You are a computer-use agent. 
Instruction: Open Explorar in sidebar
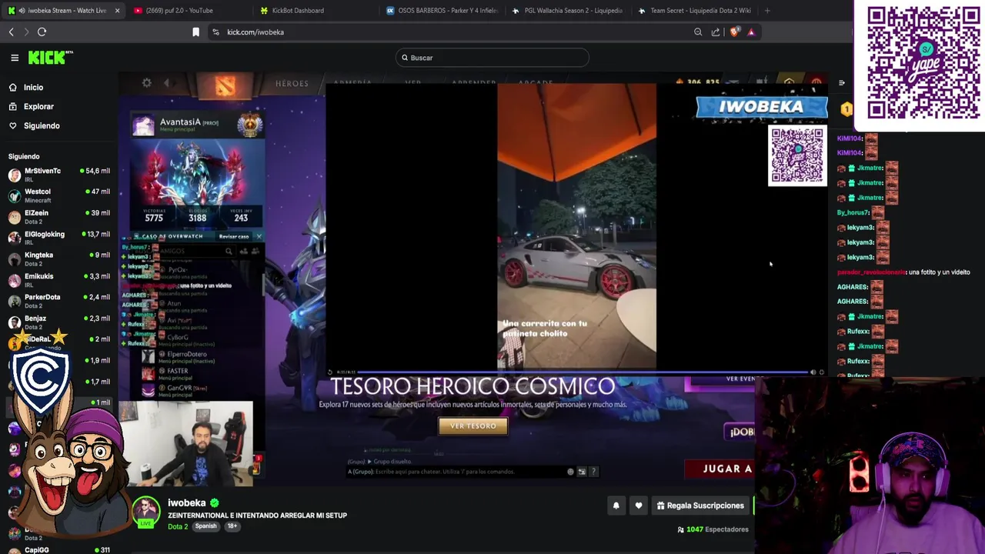(38, 106)
